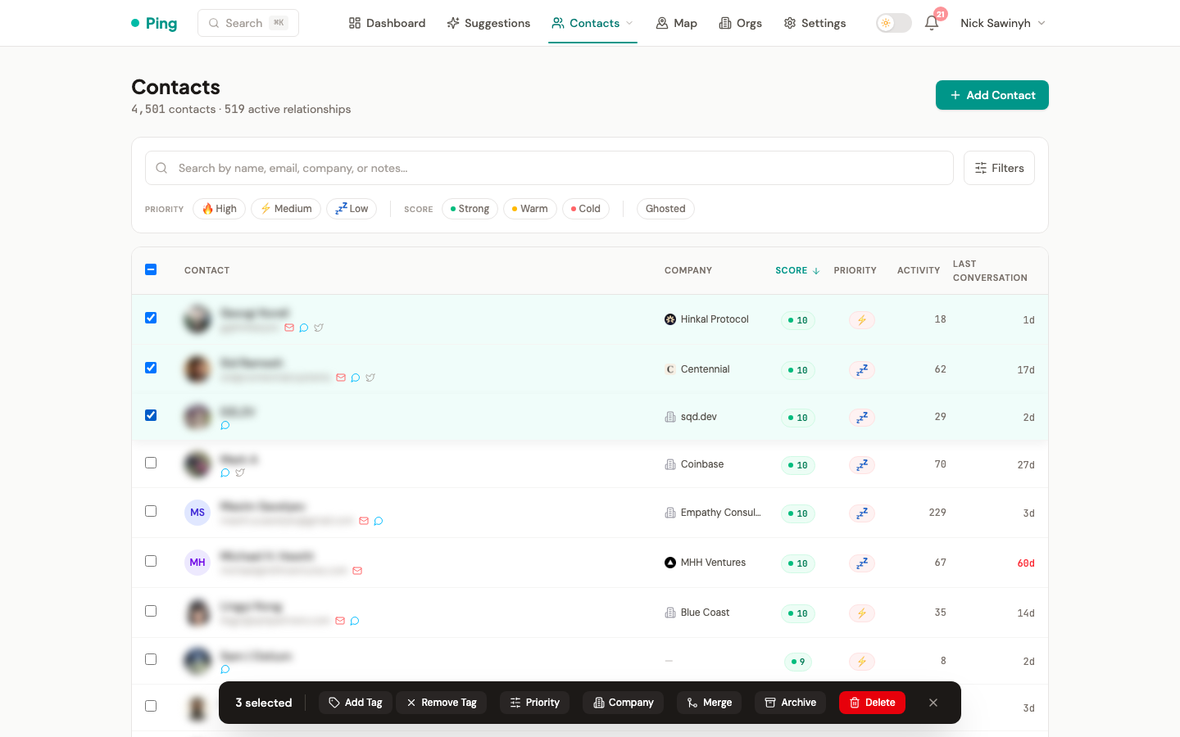Check the Empathy Consul contact row

pos(151,511)
